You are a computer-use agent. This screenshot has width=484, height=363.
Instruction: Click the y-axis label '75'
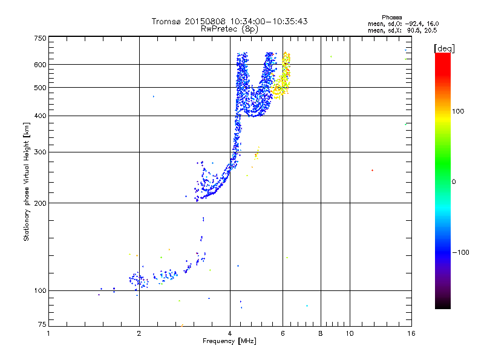[x=42, y=324]
